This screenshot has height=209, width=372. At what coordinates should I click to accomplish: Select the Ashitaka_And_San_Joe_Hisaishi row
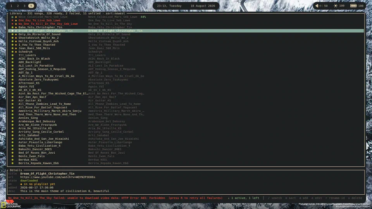tap(186, 139)
